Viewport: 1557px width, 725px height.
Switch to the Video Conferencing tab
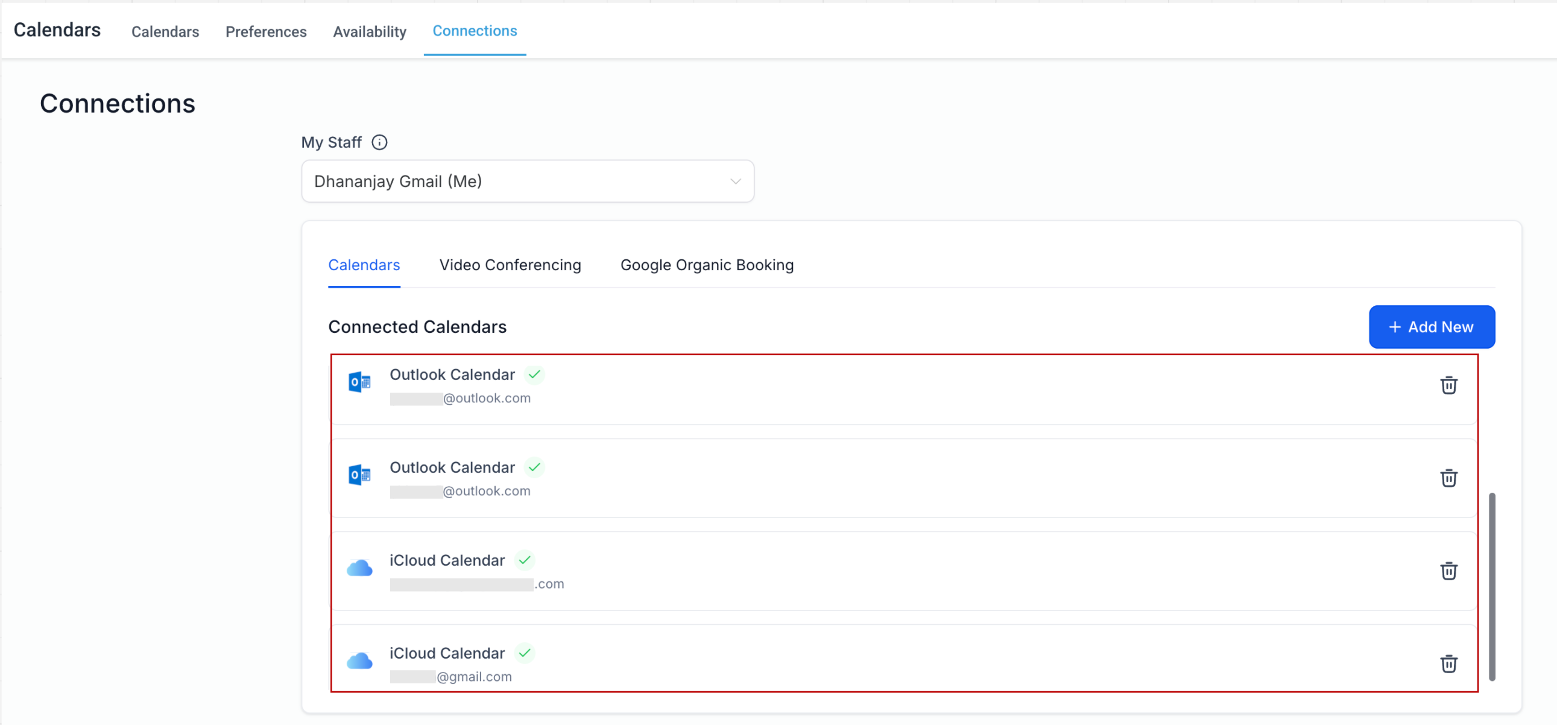click(510, 265)
